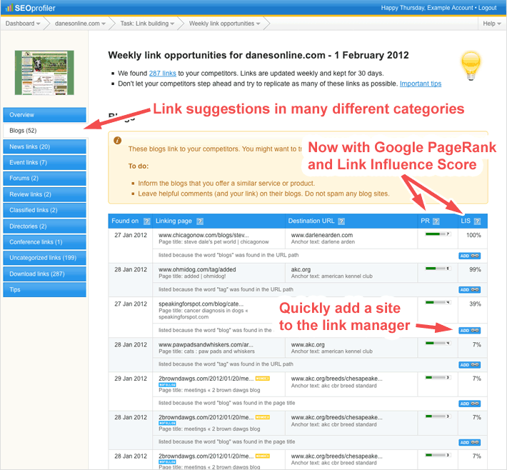Open Forums (2) category
Screen dimensions: 507x470
(x=44, y=179)
